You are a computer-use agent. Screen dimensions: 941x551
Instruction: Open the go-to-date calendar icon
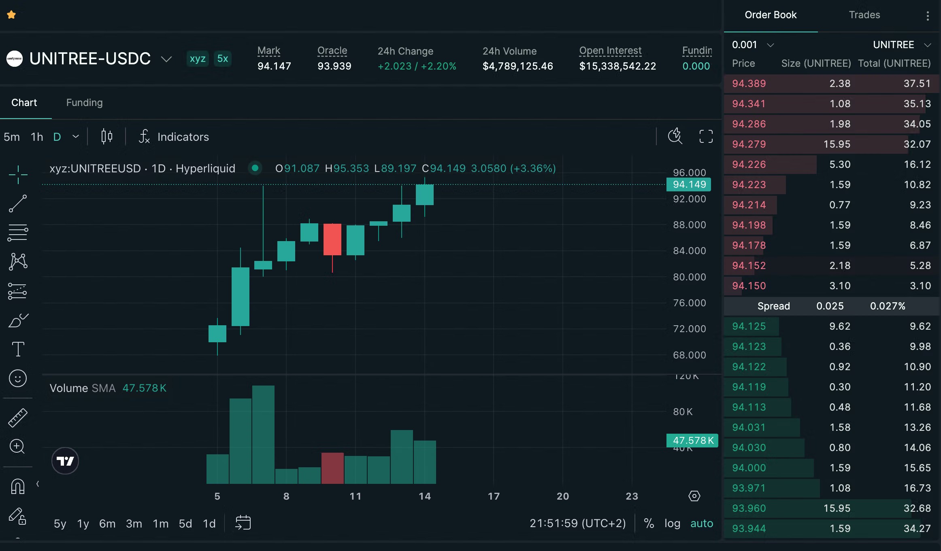(x=243, y=523)
